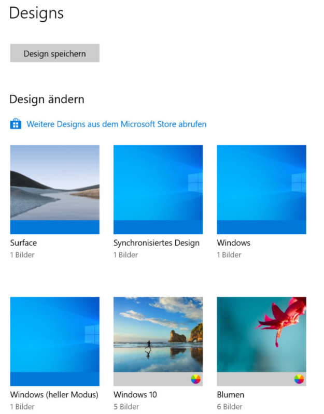Image resolution: width=324 pixels, height=414 pixels.
Task: Click the color wheel icon on Windows 10 theme
Action: point(195,379)
